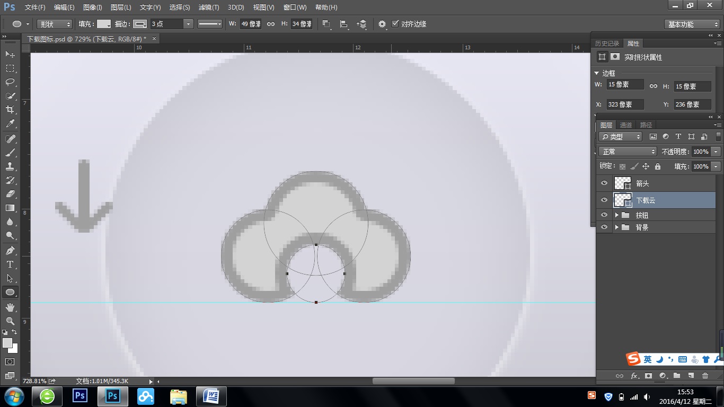Toggle lock all
The width and height of the screenshot is (724, 407).
coord(657,166)
